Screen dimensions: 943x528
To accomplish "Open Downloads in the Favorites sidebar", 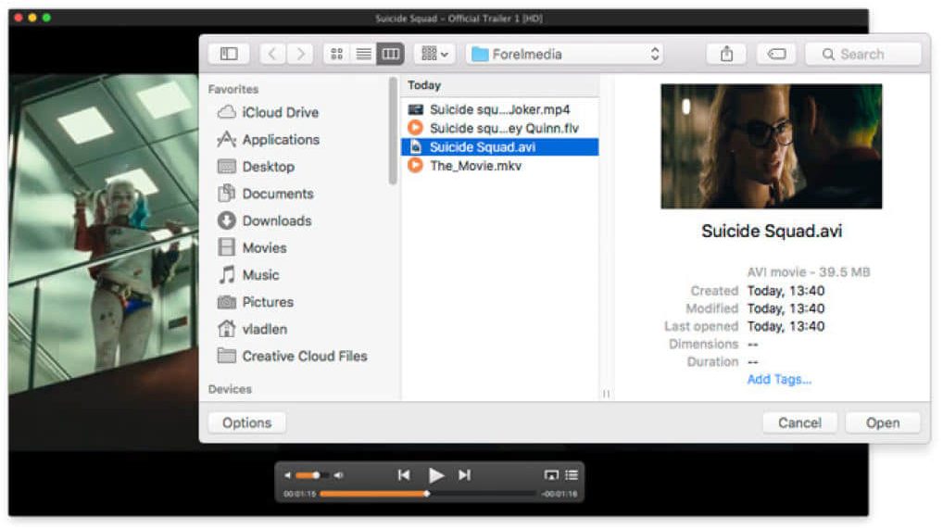I will click(x=276, y=220).
